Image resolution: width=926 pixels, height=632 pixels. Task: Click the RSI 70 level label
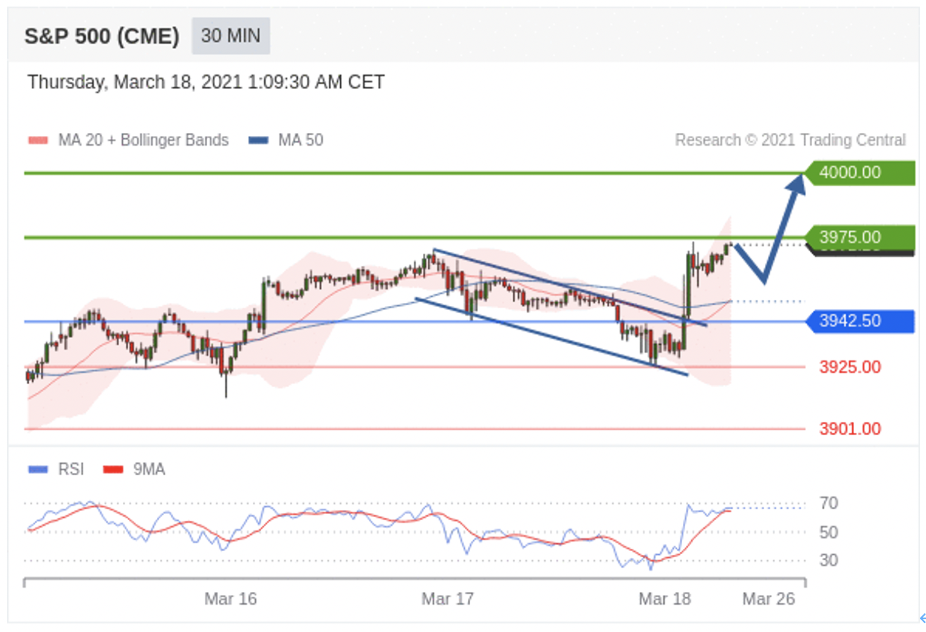828,503
